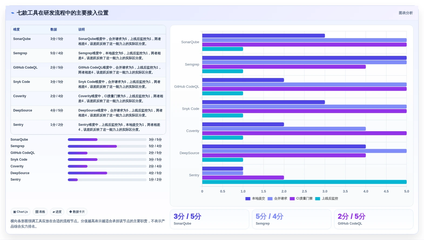Viewport: 424px width, 240px height.
Task: Click the Snyk Code y-axis label in chart
Action: coord(191,109)
